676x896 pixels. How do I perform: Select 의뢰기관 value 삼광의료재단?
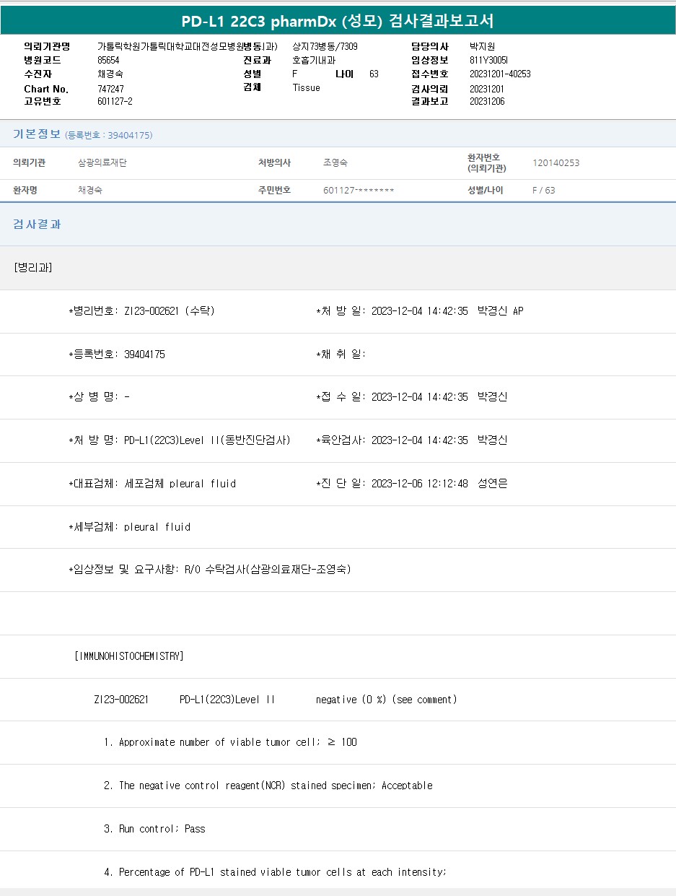point(102,163)
